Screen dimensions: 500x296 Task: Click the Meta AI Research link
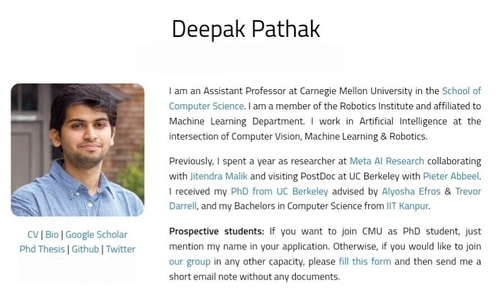387,161
